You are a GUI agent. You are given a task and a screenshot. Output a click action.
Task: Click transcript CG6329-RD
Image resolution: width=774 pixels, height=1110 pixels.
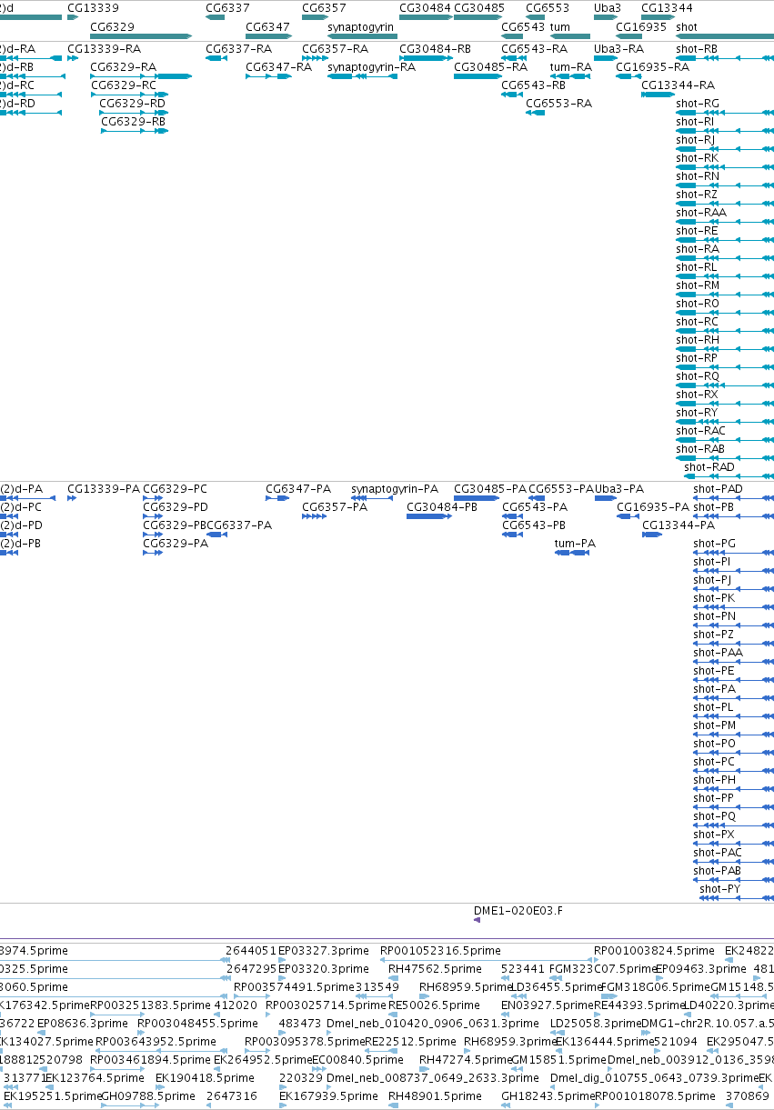pos(133,104)
